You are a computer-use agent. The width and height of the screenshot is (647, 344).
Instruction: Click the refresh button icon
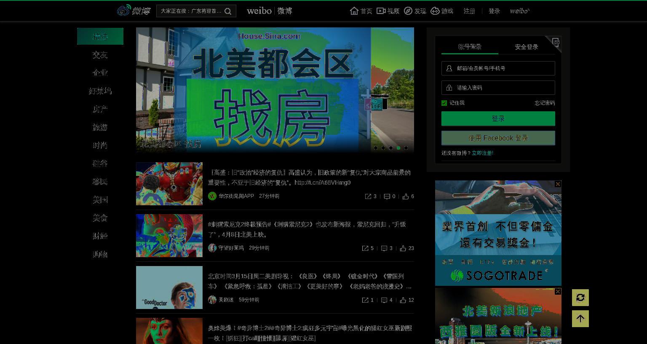pos(580,298)
